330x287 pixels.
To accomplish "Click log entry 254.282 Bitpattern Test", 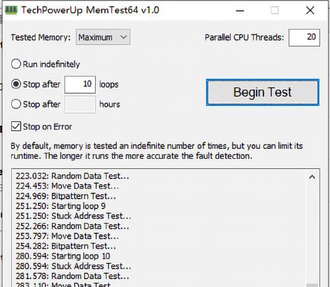I will point(66,246).
